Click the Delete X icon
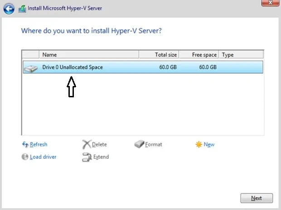281x210 pixels. click(86, 144)
